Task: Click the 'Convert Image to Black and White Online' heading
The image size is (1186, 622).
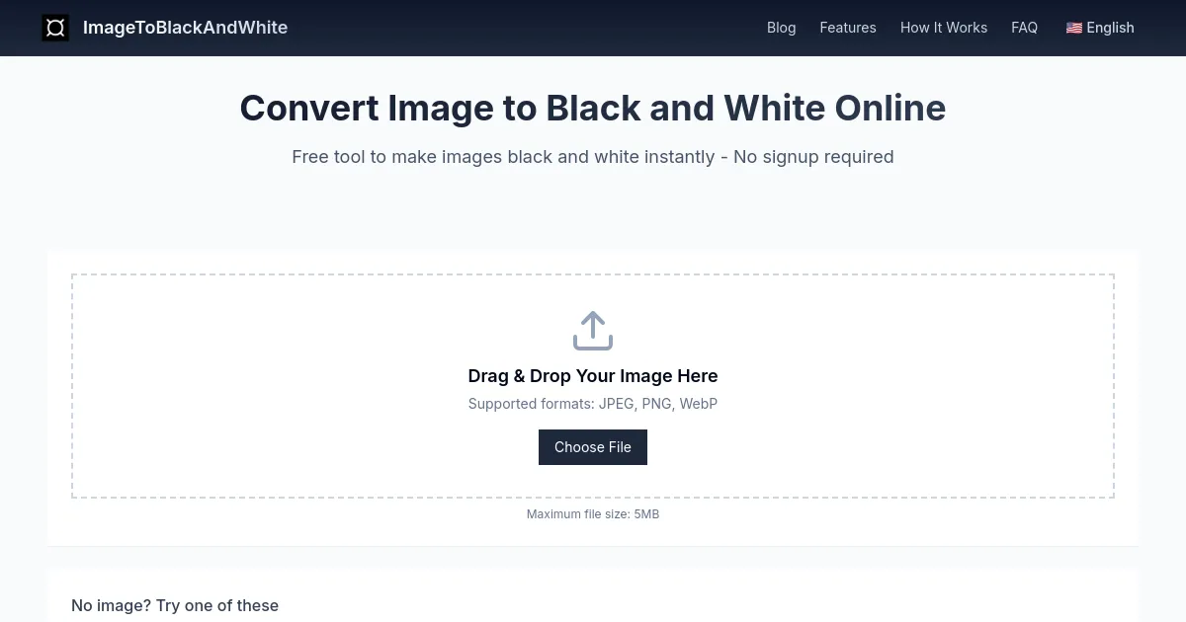Action: [593, 108]
